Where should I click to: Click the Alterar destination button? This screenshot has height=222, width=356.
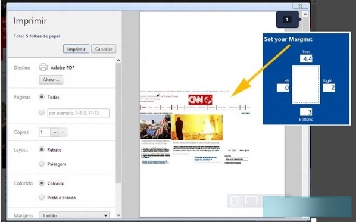pyautogui.click(x=51, y=80)
